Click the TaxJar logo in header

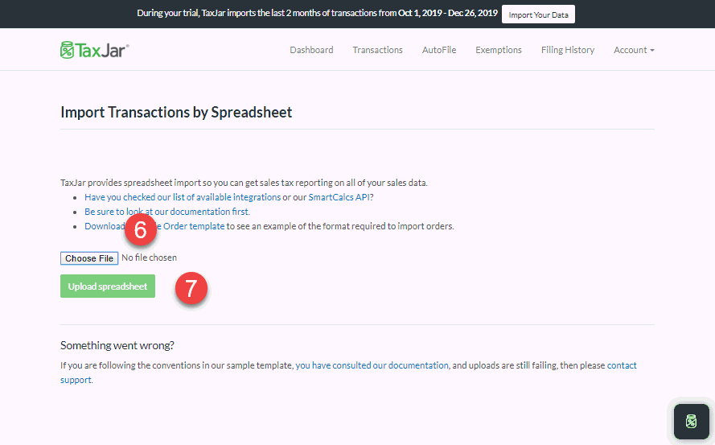click(95, 50)
